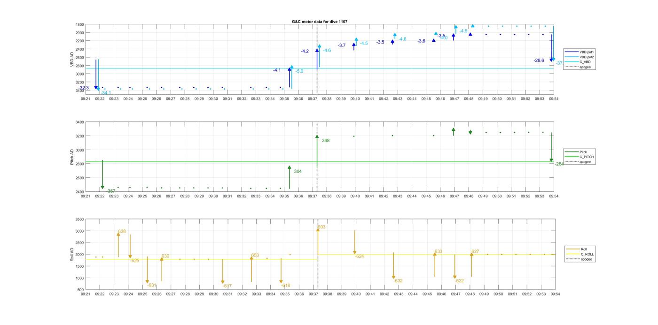Image resolution: width=658 pixels, height=325 pixels.
Task: Click the "-631" roll data label
Action: pyautogui.click(x=151, y=286)
